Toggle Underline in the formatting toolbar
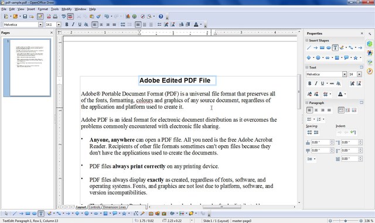375x223 pixels. point(80,25)
